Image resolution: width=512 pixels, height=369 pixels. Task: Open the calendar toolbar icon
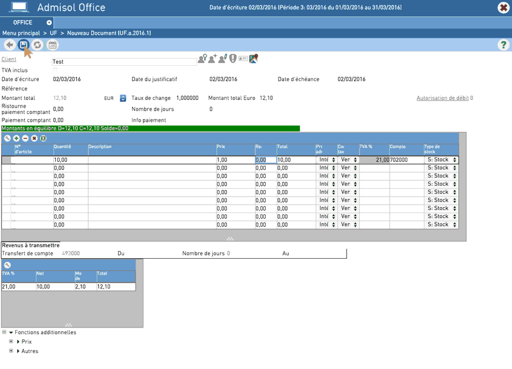pyautogui.click(x=52, y=45)
